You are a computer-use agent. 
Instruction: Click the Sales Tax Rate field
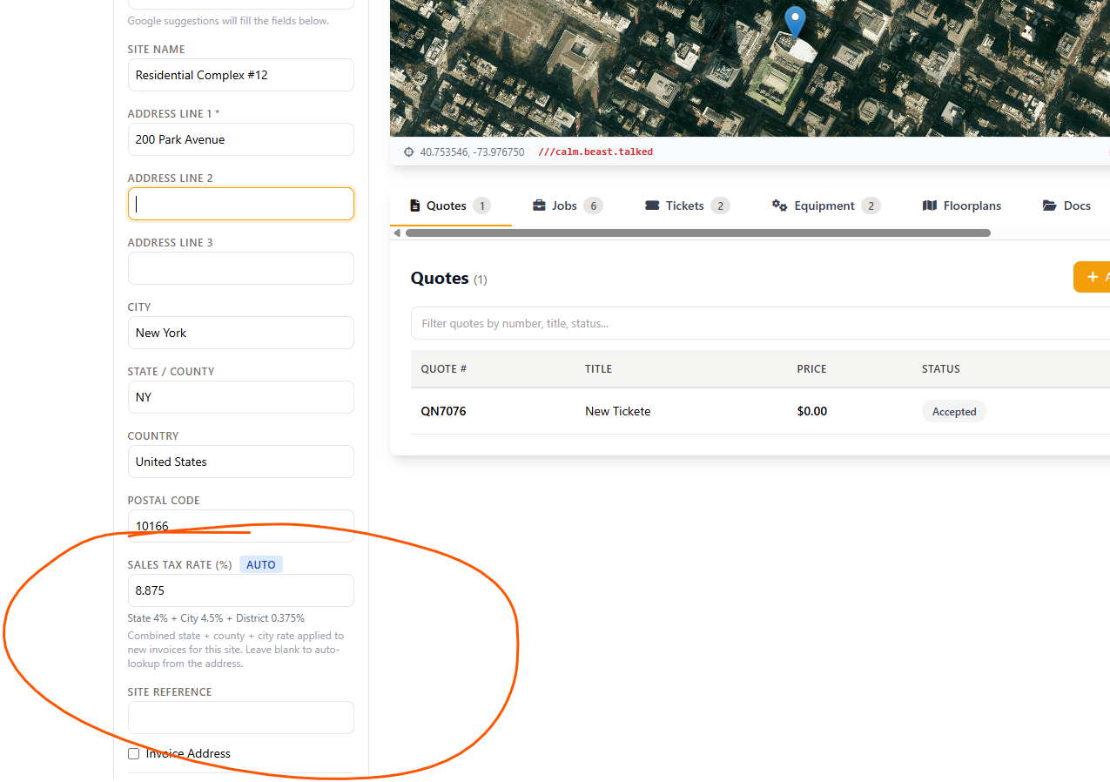pos(241,590)
